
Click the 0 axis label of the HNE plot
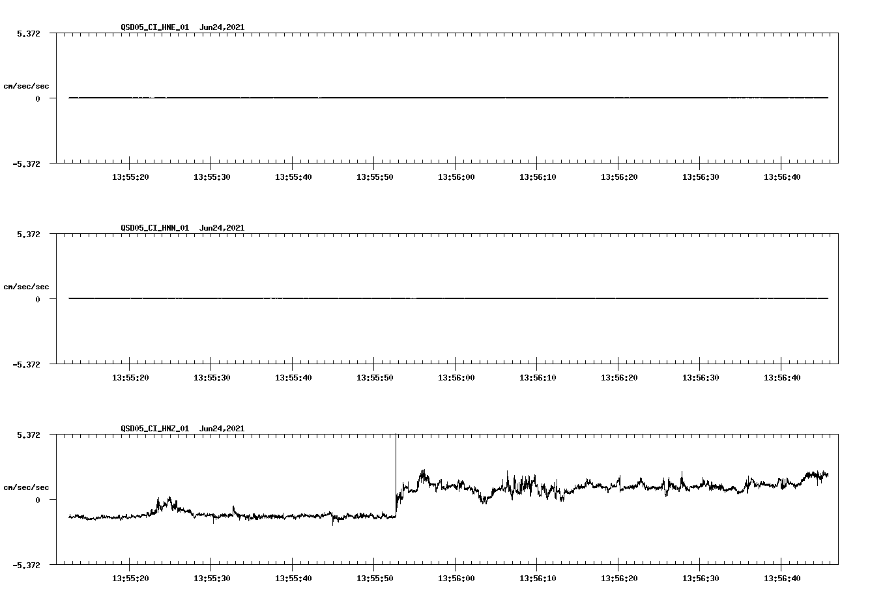[38, 98]
